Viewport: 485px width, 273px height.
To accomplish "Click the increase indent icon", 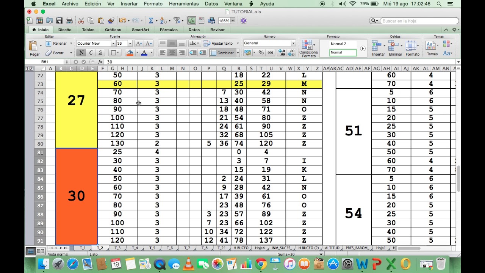I will (203, 53).
